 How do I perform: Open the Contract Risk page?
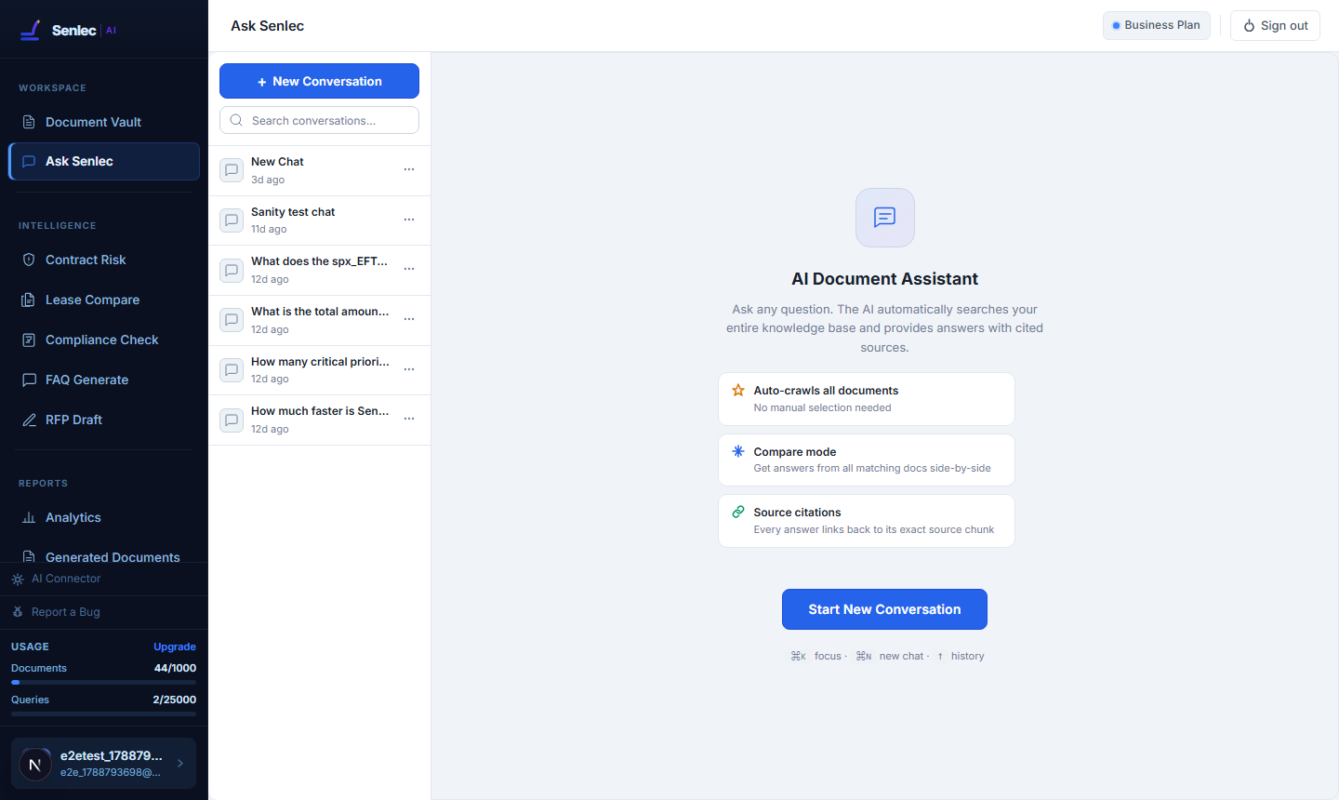click(x=104, y=260)
